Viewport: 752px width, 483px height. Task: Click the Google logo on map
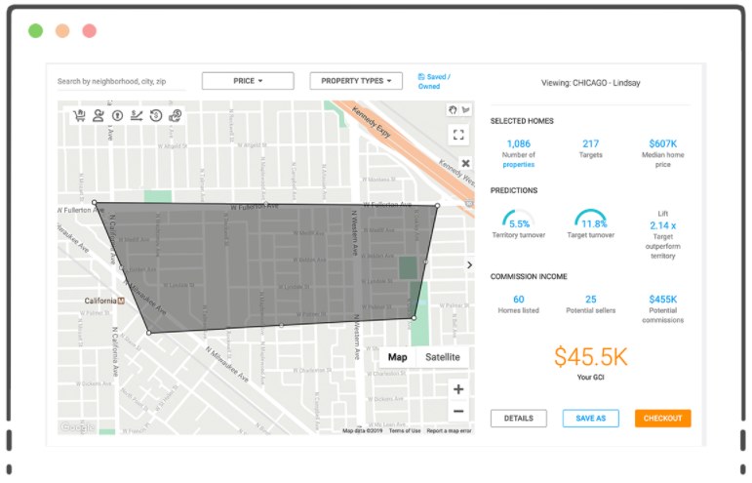pyautogui.click(x=77, y=426)
